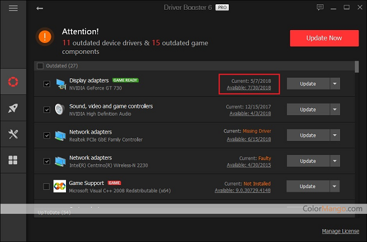Image resolution: width=367 pixels, height=242 pixels.
Task: Uncheck the Realtek PCIe GbE checkbox
Action: 47,135
